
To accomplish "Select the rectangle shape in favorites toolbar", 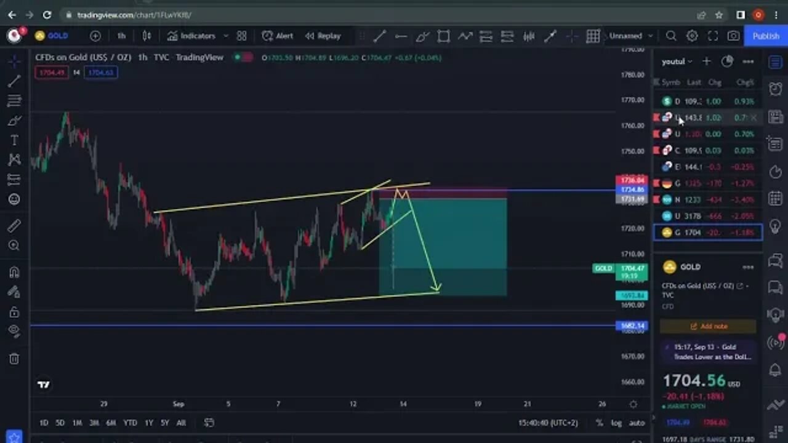I will tap(443, 36).
